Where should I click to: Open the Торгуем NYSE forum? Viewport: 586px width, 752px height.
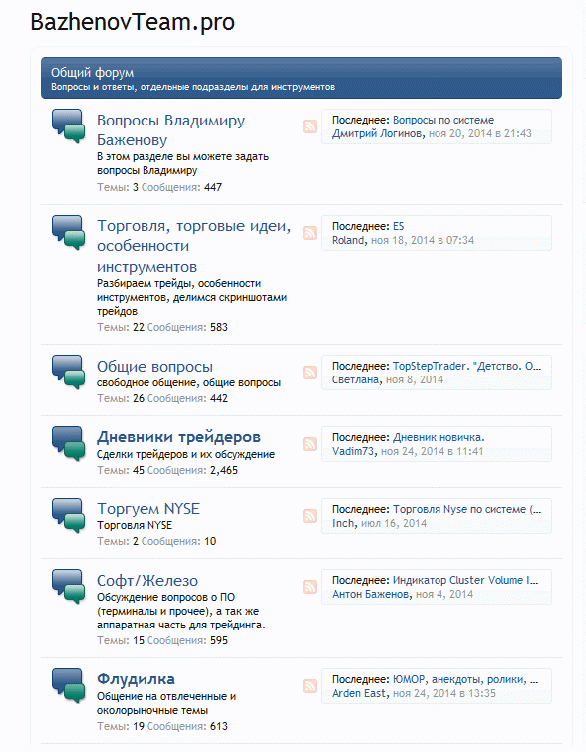148,509
